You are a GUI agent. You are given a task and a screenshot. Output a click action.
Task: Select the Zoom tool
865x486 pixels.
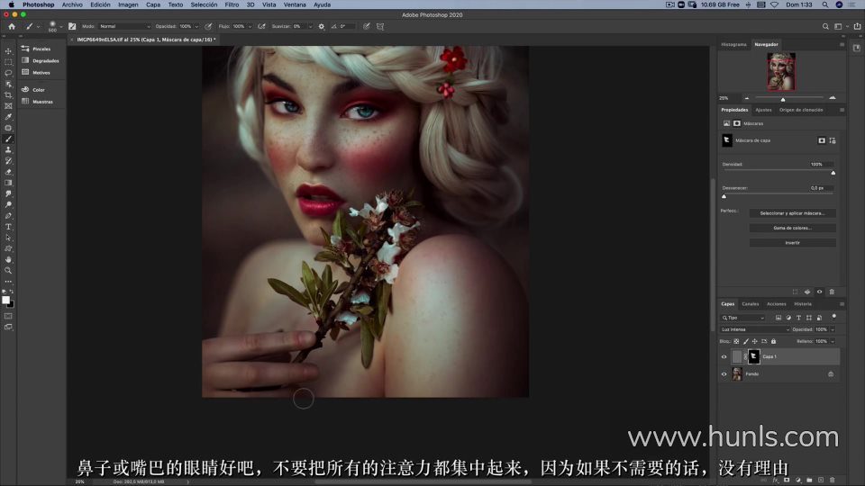[x=8, y=271]
